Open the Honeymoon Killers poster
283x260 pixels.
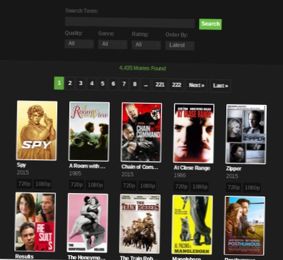pos(87,223)
